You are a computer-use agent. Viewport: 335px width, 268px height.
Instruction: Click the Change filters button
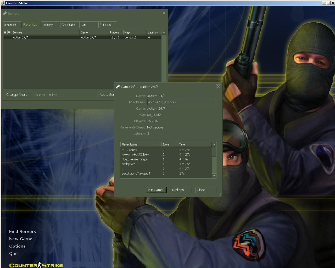pos(19,95)
